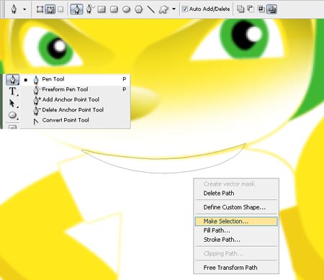Click Exclude overlapping path areas icon
The image size is (324, 280).
(x=271, y=9)
